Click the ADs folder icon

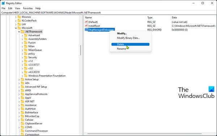pos(22,83)
